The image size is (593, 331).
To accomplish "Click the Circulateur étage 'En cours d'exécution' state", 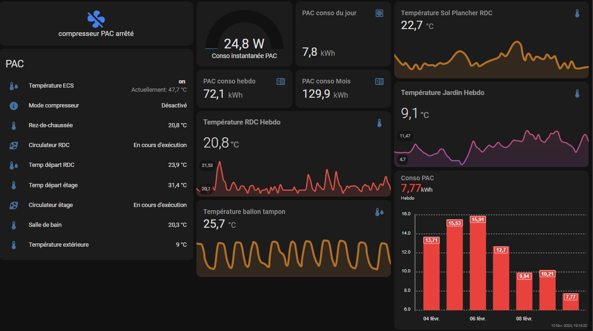I will coord(160,205).
